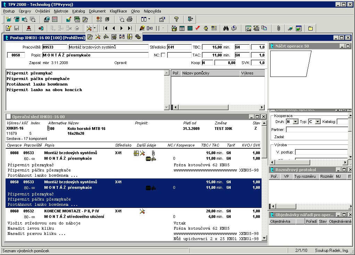
Task: Click the help question mark toolbar icon
Action: [176, 19]
